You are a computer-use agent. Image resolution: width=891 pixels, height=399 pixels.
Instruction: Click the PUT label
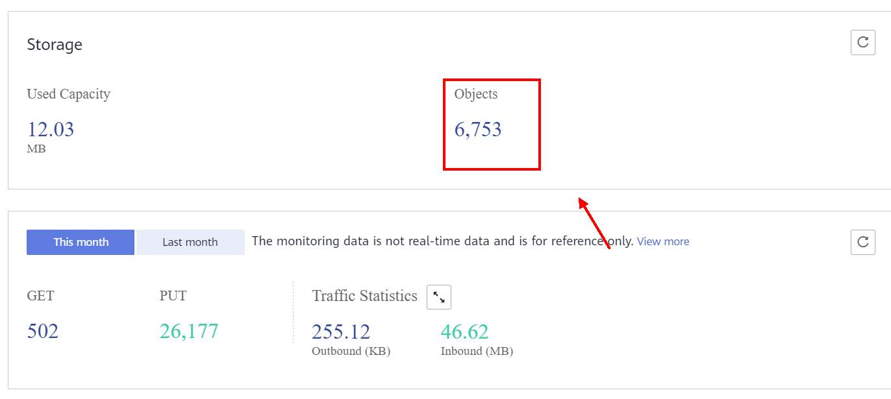(x=173, y=296)
